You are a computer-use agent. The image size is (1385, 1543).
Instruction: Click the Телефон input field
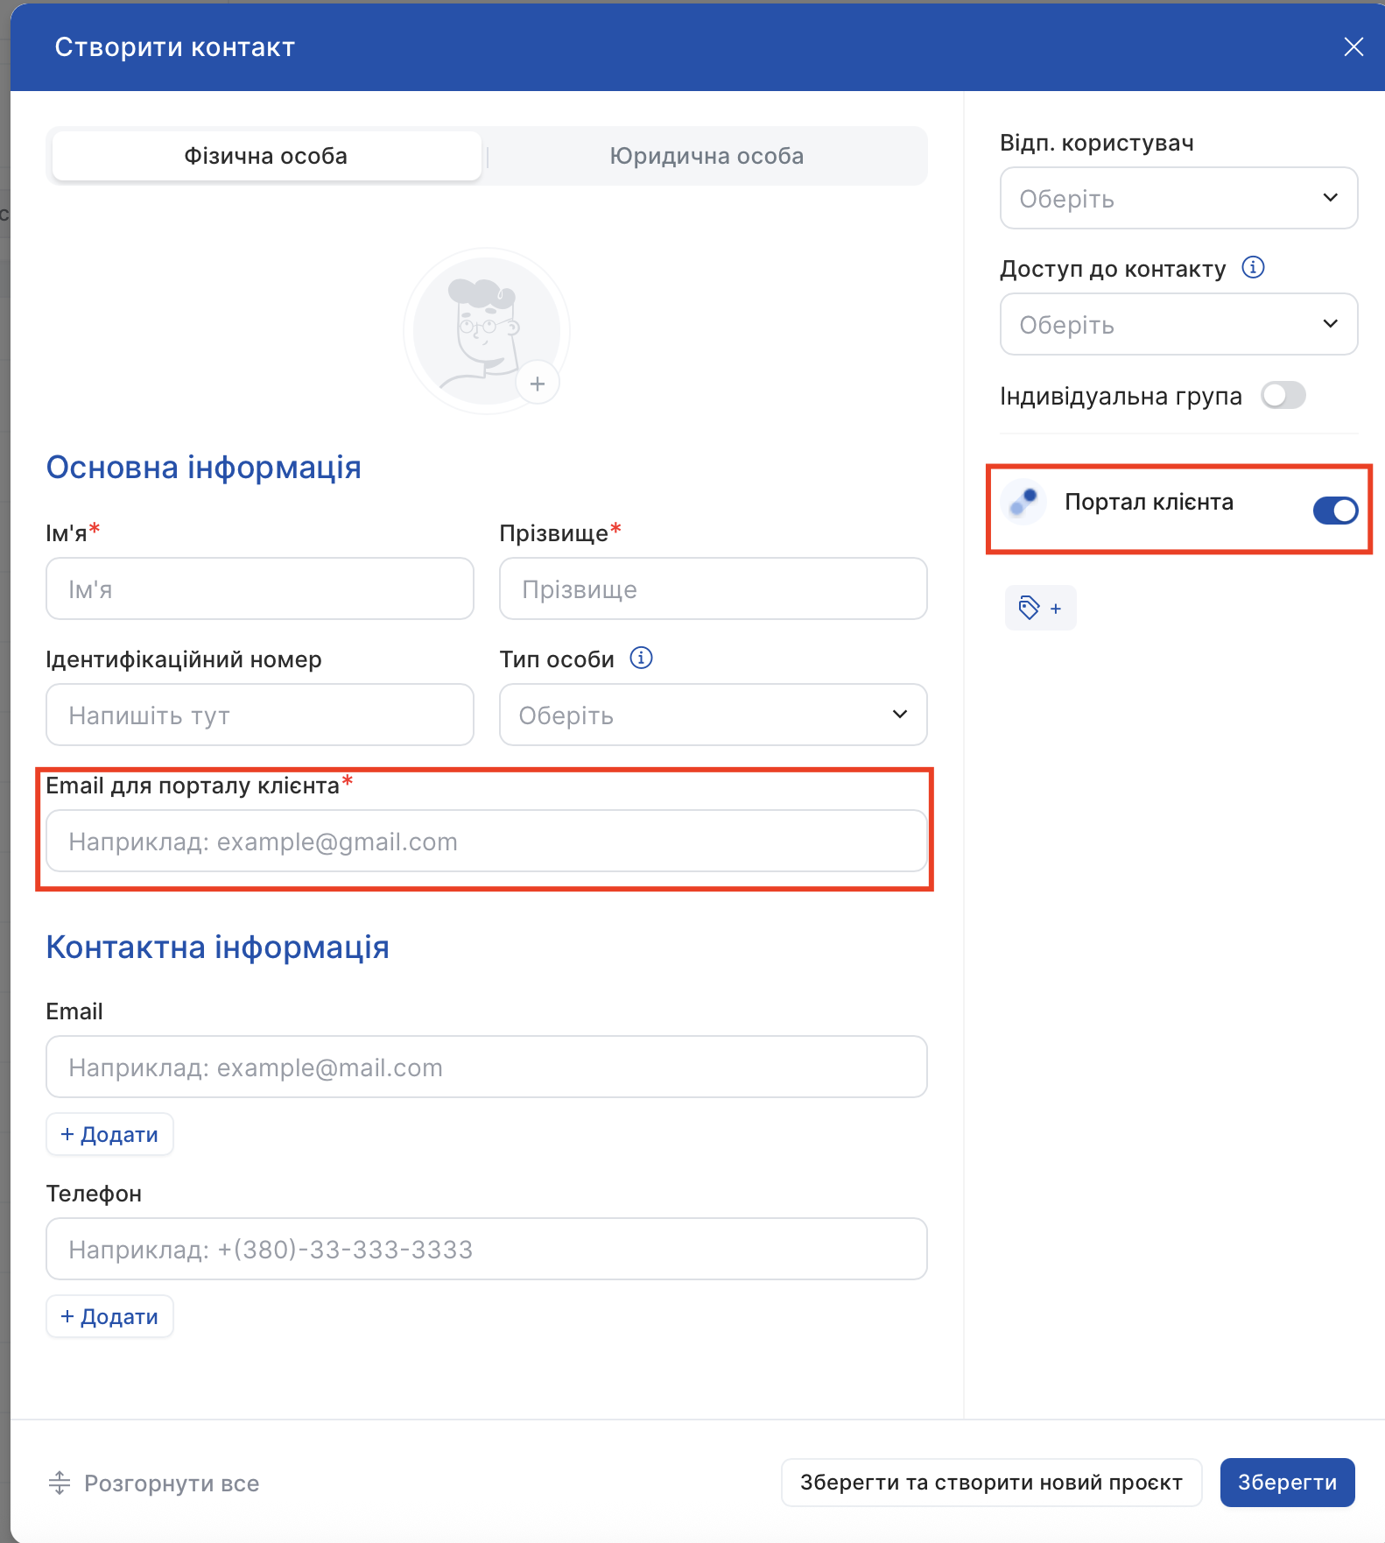486,1249
